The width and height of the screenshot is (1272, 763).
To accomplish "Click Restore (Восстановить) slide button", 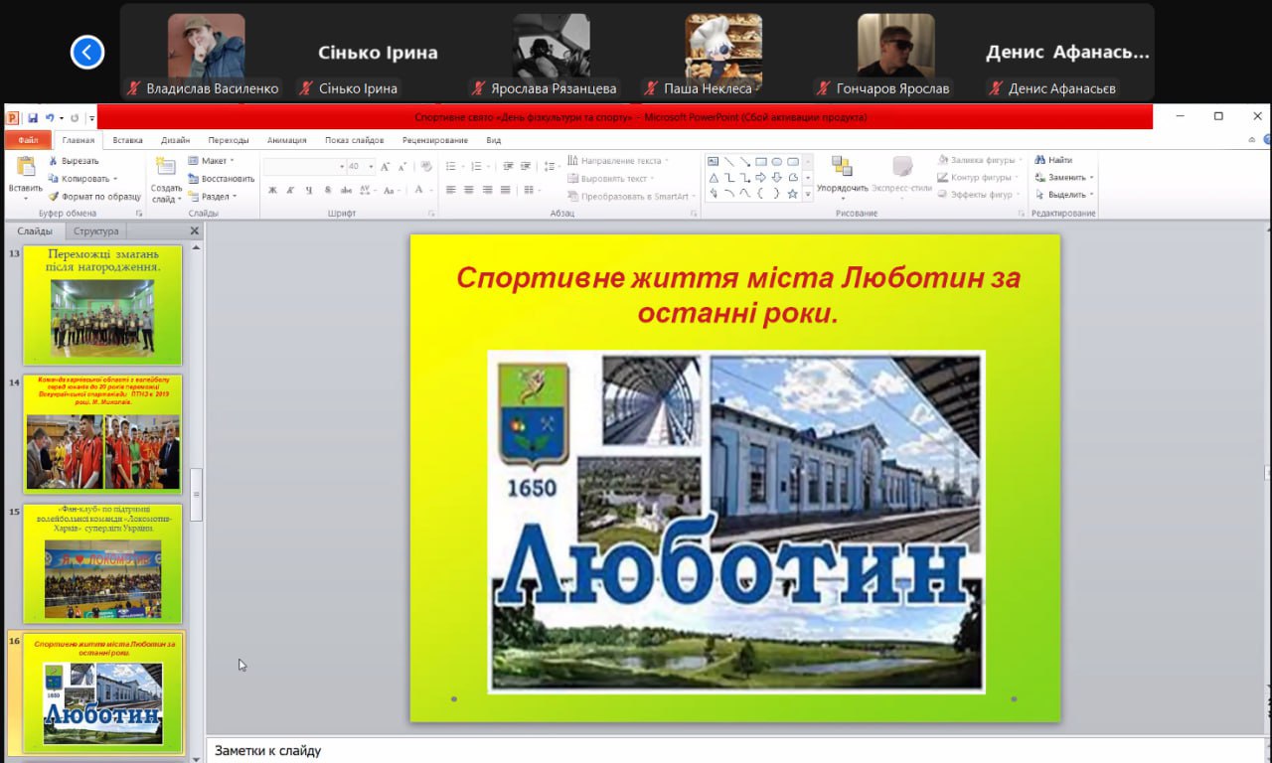I will pos(222,179).
